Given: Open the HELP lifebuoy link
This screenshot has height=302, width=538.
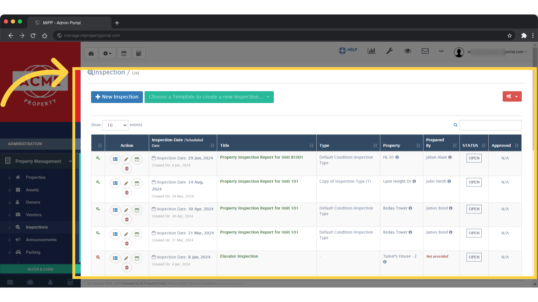Looking at the screenshot, I should pyautogui.click(x=348, y=50).
